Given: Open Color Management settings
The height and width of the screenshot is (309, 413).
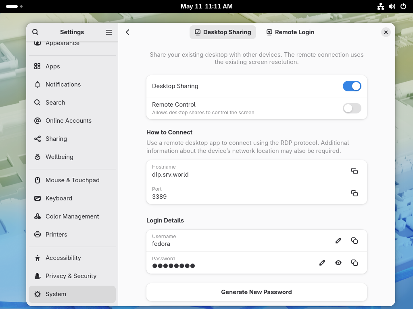Looking at the screenshot, I should (72, 216).
